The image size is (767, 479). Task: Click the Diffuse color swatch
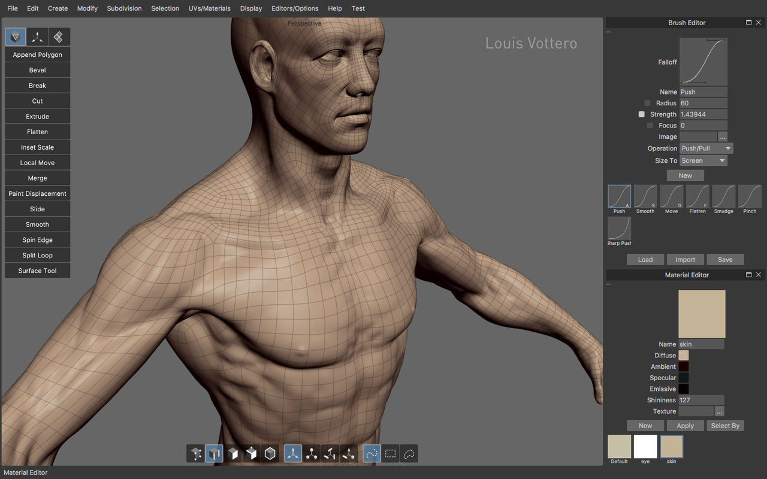[x=684, y=356]
